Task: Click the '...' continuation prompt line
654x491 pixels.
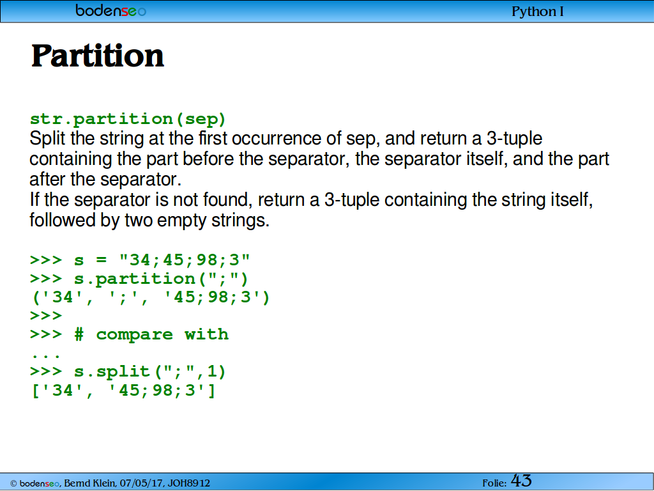Action: (46, 355)
